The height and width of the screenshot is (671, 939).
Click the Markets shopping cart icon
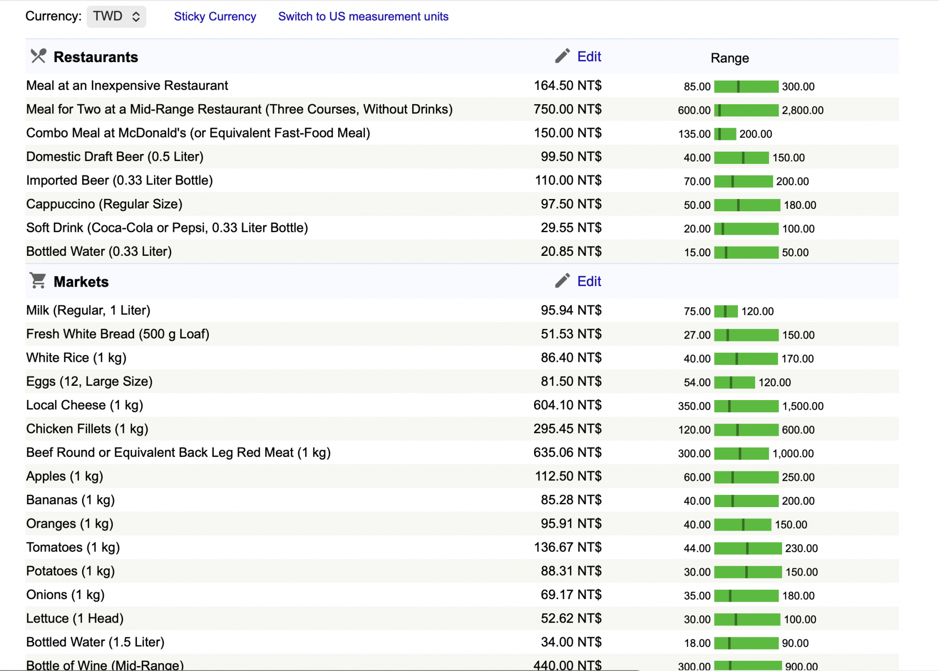pos(38,281)
